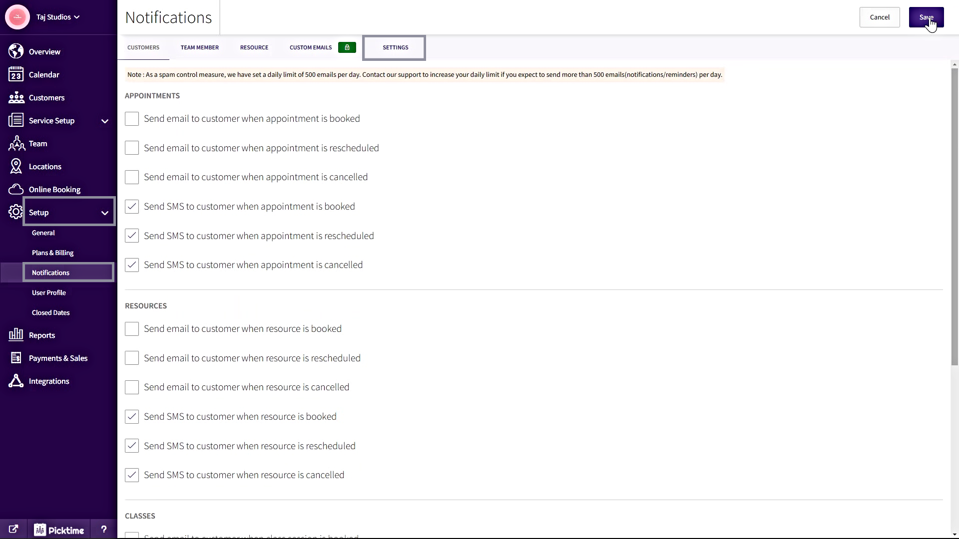Click the Locations pin icon

tap(16, 166)
